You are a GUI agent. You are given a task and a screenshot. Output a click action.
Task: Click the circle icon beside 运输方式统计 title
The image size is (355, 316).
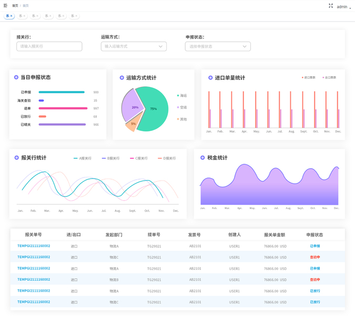122,78
